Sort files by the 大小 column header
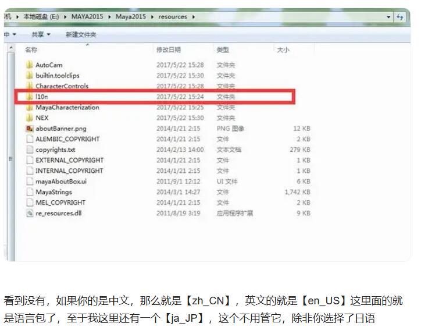421x334 pixels. [x=283, y=50]
